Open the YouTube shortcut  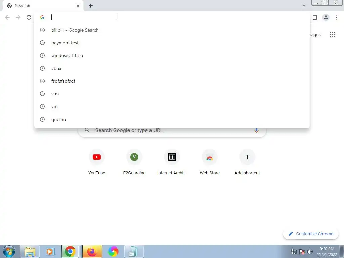click(97, 162)
